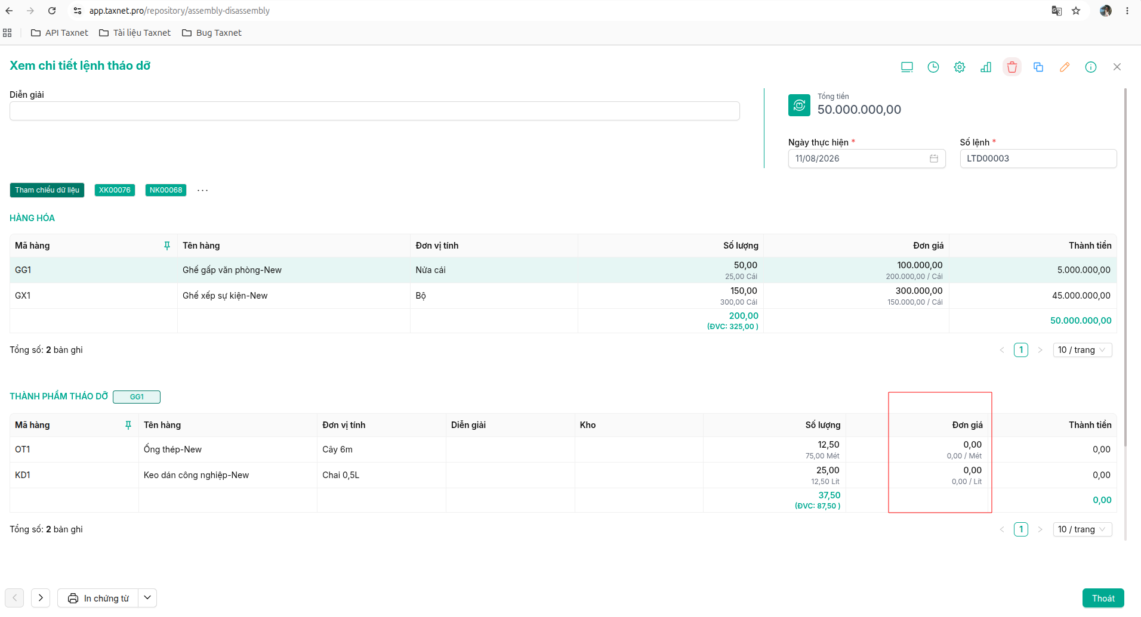Open the NK00068 reference tag
The image size is (1141, 617).
(x=166, y=190)
